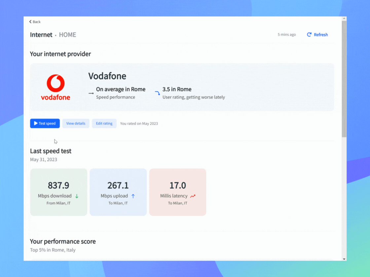Click "To Milan, IT" under Millis latency
This screenshot has height=277, width=370.
pos(178,203)
